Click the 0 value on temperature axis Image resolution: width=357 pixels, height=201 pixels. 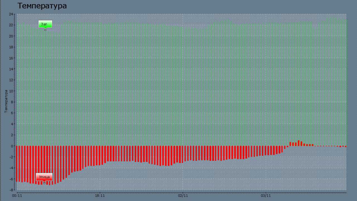[12, 146]
